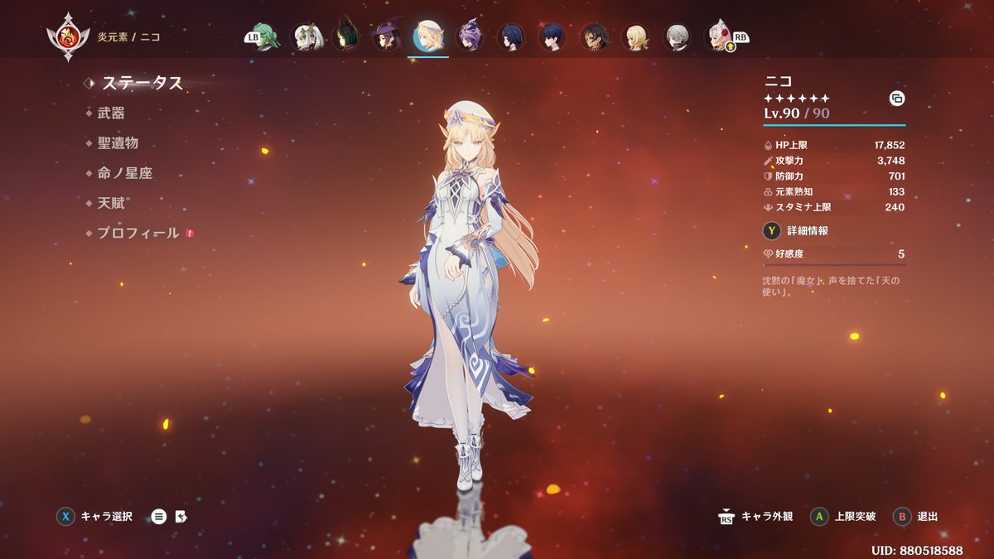Screen dimensions: 994x559
Task: Click the 好感度 5 friendship row
Action: click(834, 254)
